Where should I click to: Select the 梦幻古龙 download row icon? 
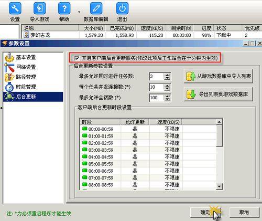[x=26, y=35]
